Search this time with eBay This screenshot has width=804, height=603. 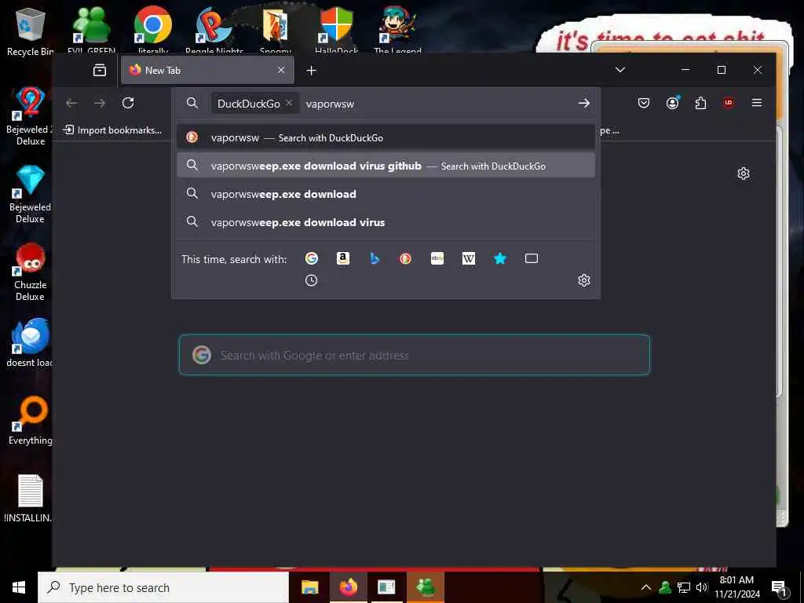[x=437, y=258]
